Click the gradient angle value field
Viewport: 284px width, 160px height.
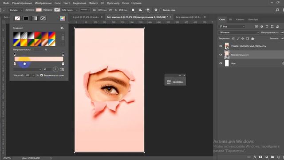47,69
